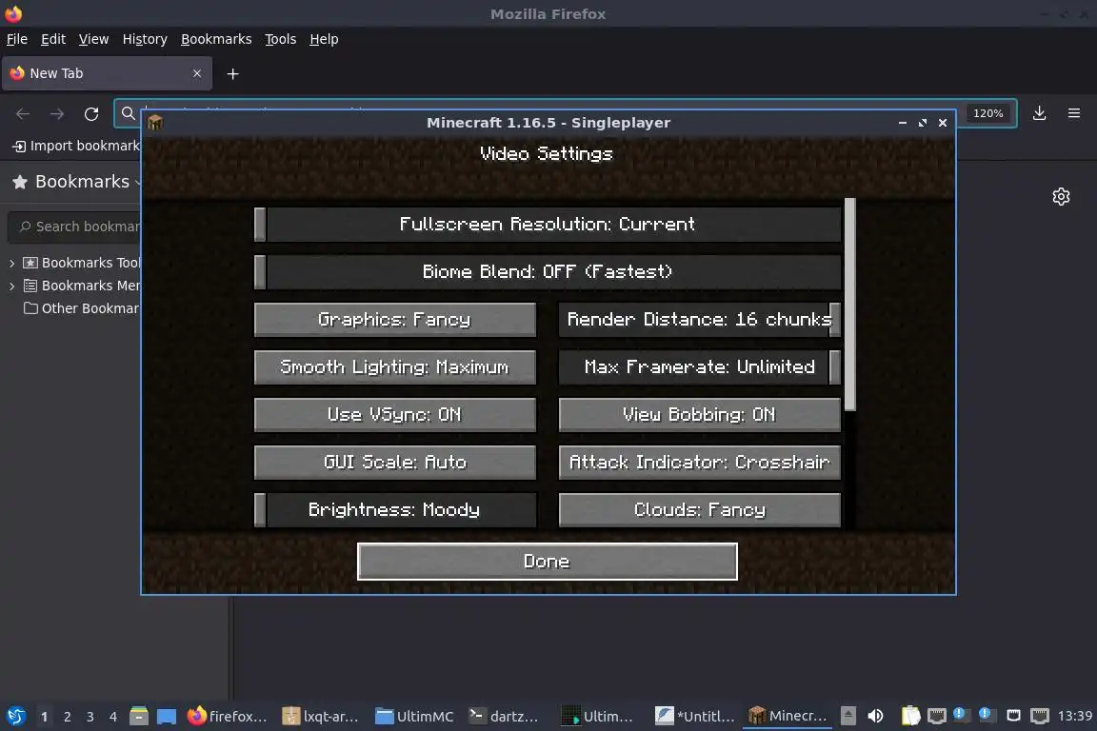This screenshot has height=731, width=1097.
Task: Click the Mozilla Firefox app icon in titlebar
Action: point(13,13)
